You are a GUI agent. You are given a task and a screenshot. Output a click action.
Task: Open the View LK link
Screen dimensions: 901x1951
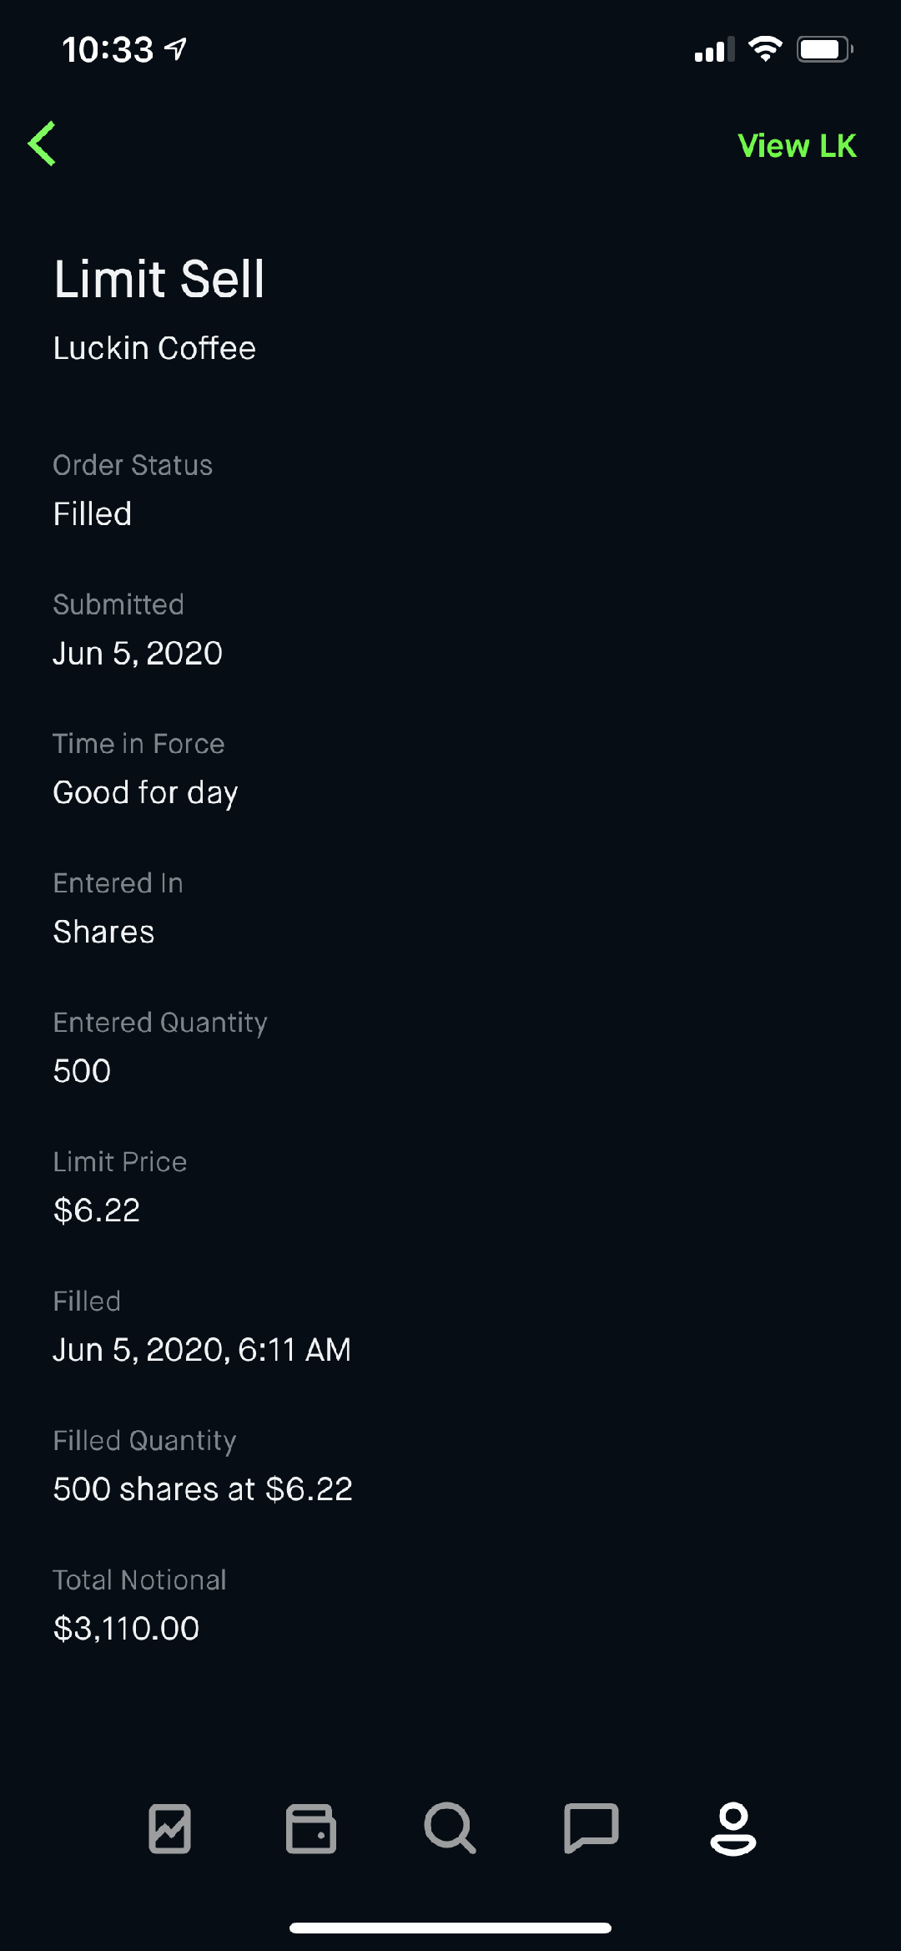click(x=797, y=146)
